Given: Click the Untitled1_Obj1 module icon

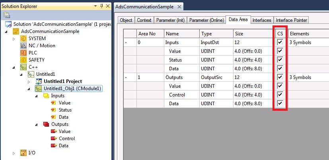Looking at the screenshot, I should [x=39, y=89].
